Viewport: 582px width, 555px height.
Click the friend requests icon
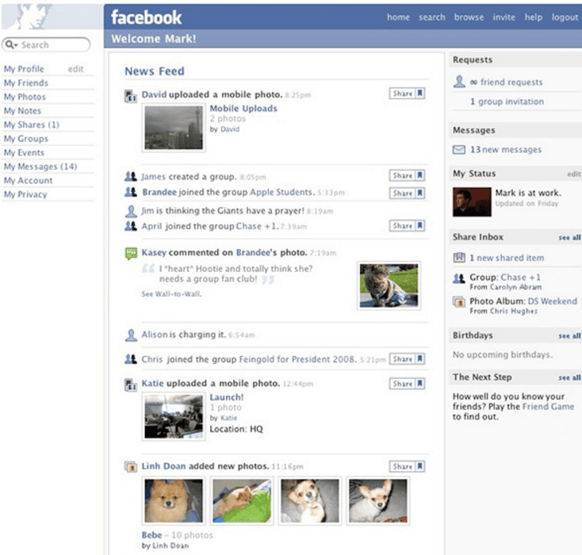pyautogui.click(x=458, y=82)
